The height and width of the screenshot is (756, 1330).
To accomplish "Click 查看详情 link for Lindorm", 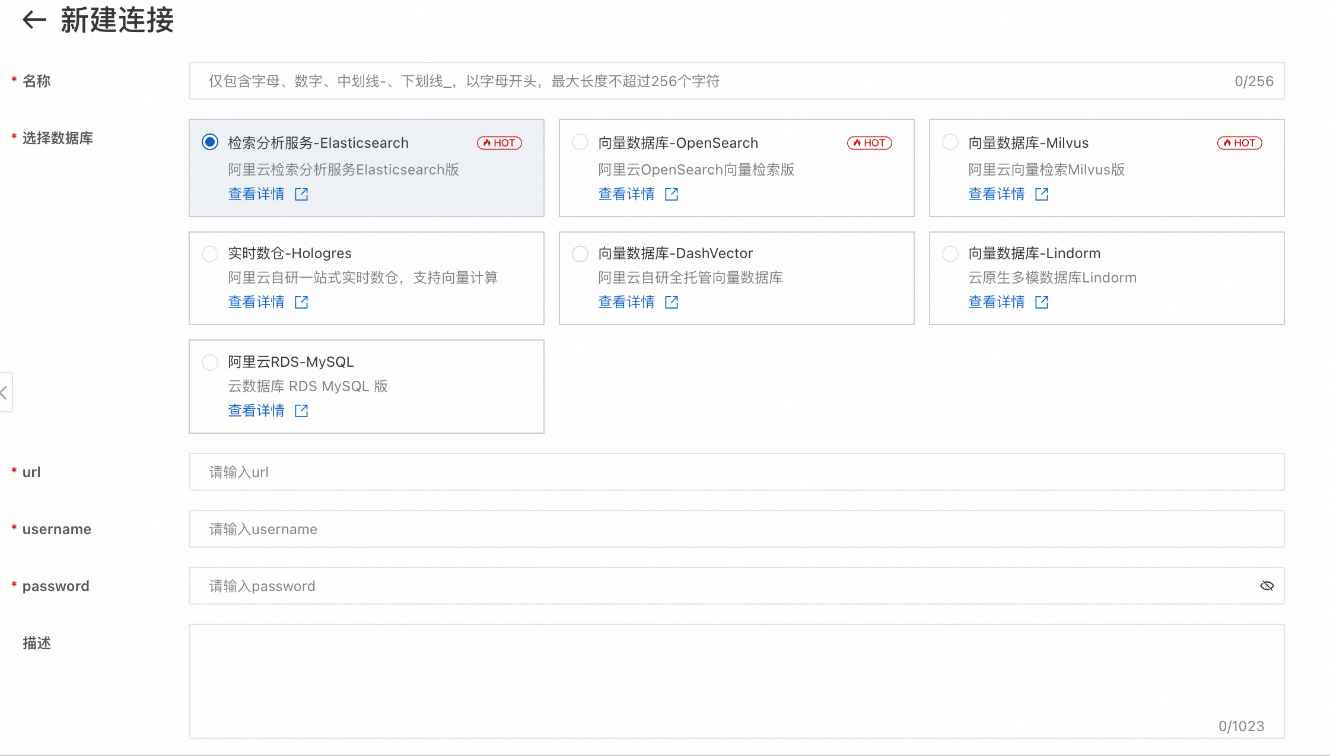I will pos(996,302).
